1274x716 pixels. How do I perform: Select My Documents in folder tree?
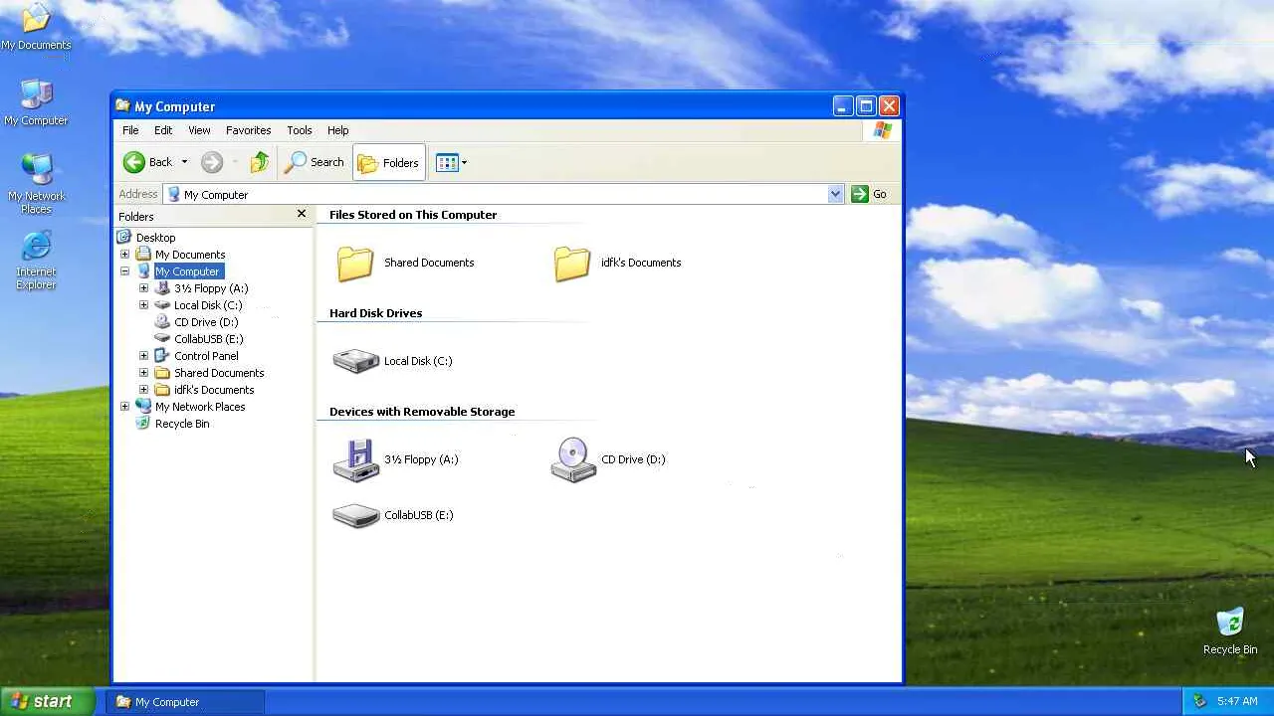[189, 255]
